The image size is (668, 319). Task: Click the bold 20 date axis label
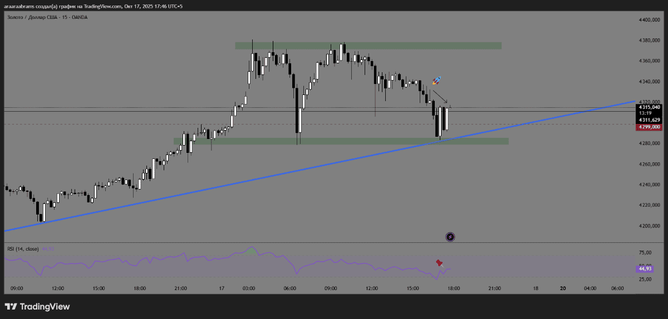563,288
